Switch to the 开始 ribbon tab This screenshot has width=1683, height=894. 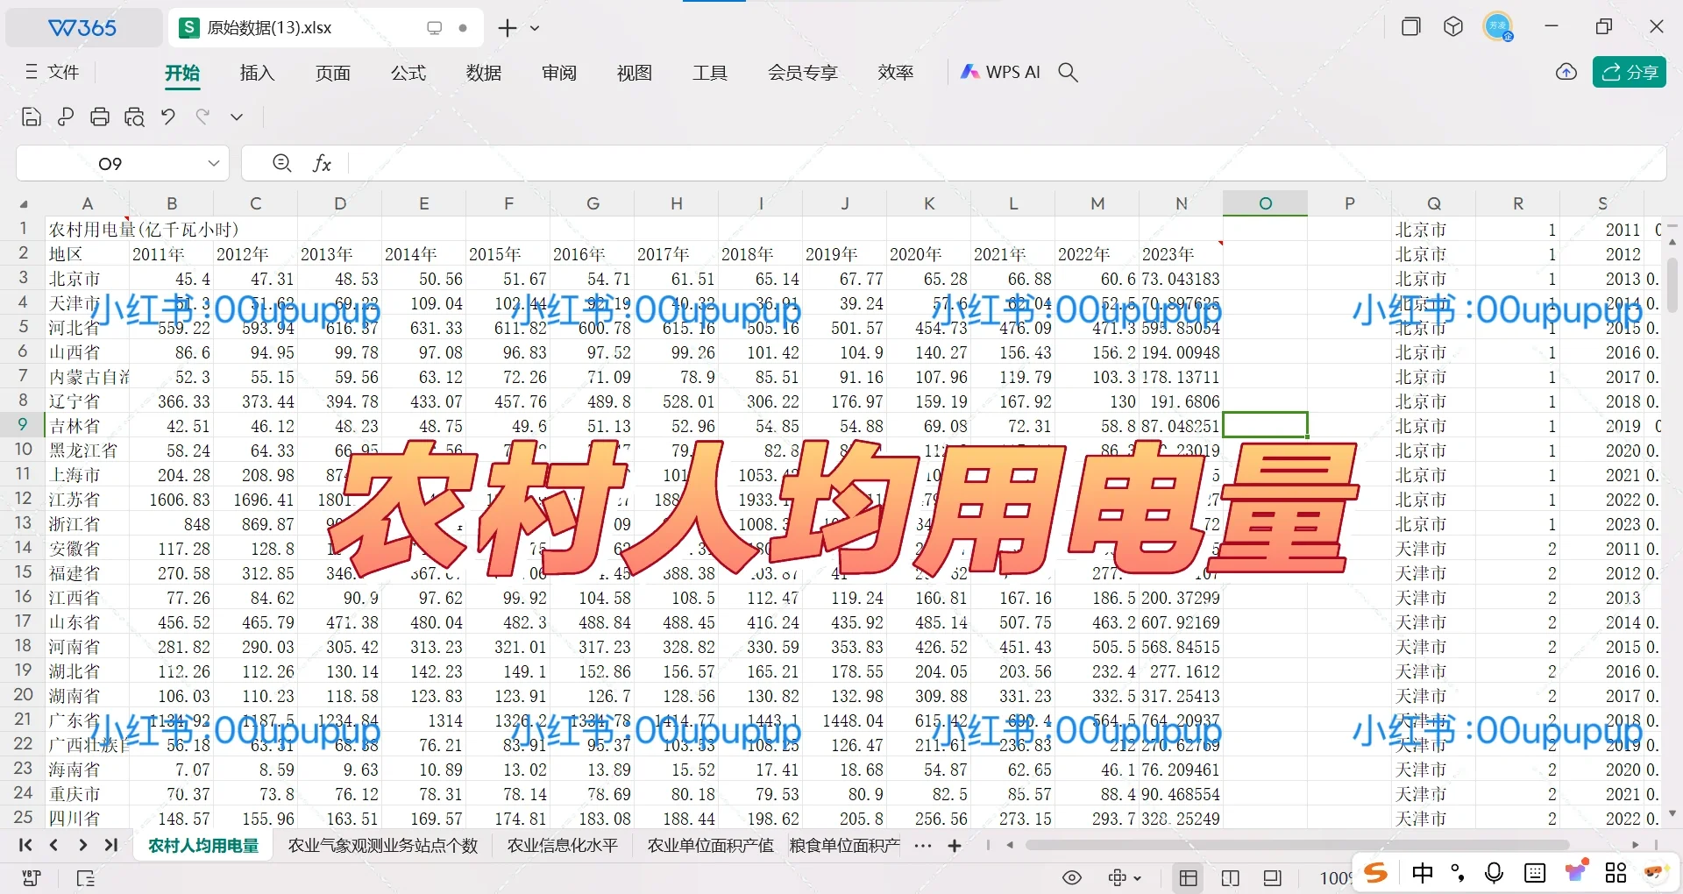[182, 73]
